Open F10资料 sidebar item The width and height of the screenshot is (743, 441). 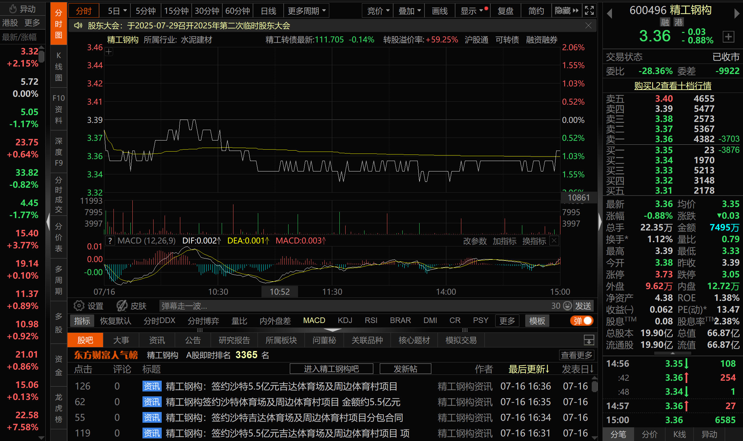(59, 109)
